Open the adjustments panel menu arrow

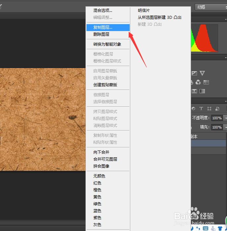click(226, 58)
